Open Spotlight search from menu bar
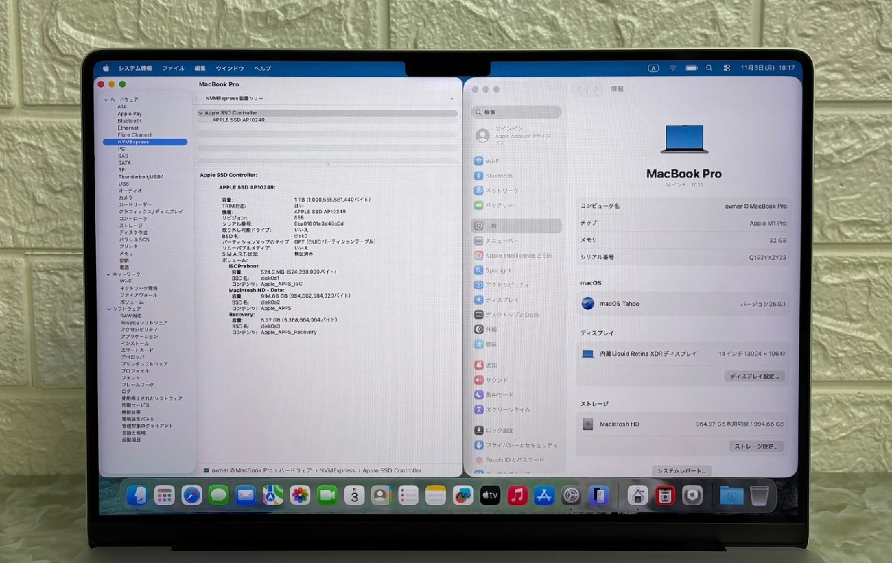 click(x=710, y=68)
